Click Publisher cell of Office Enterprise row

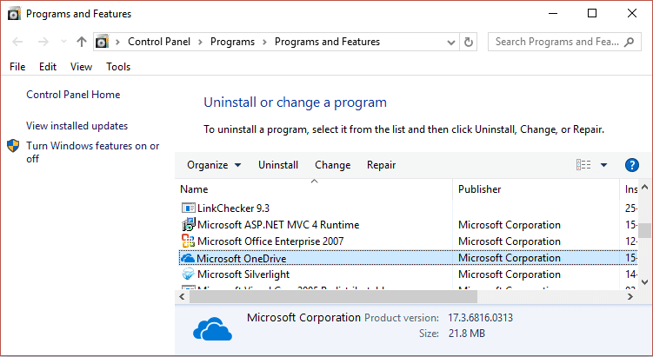510,241
